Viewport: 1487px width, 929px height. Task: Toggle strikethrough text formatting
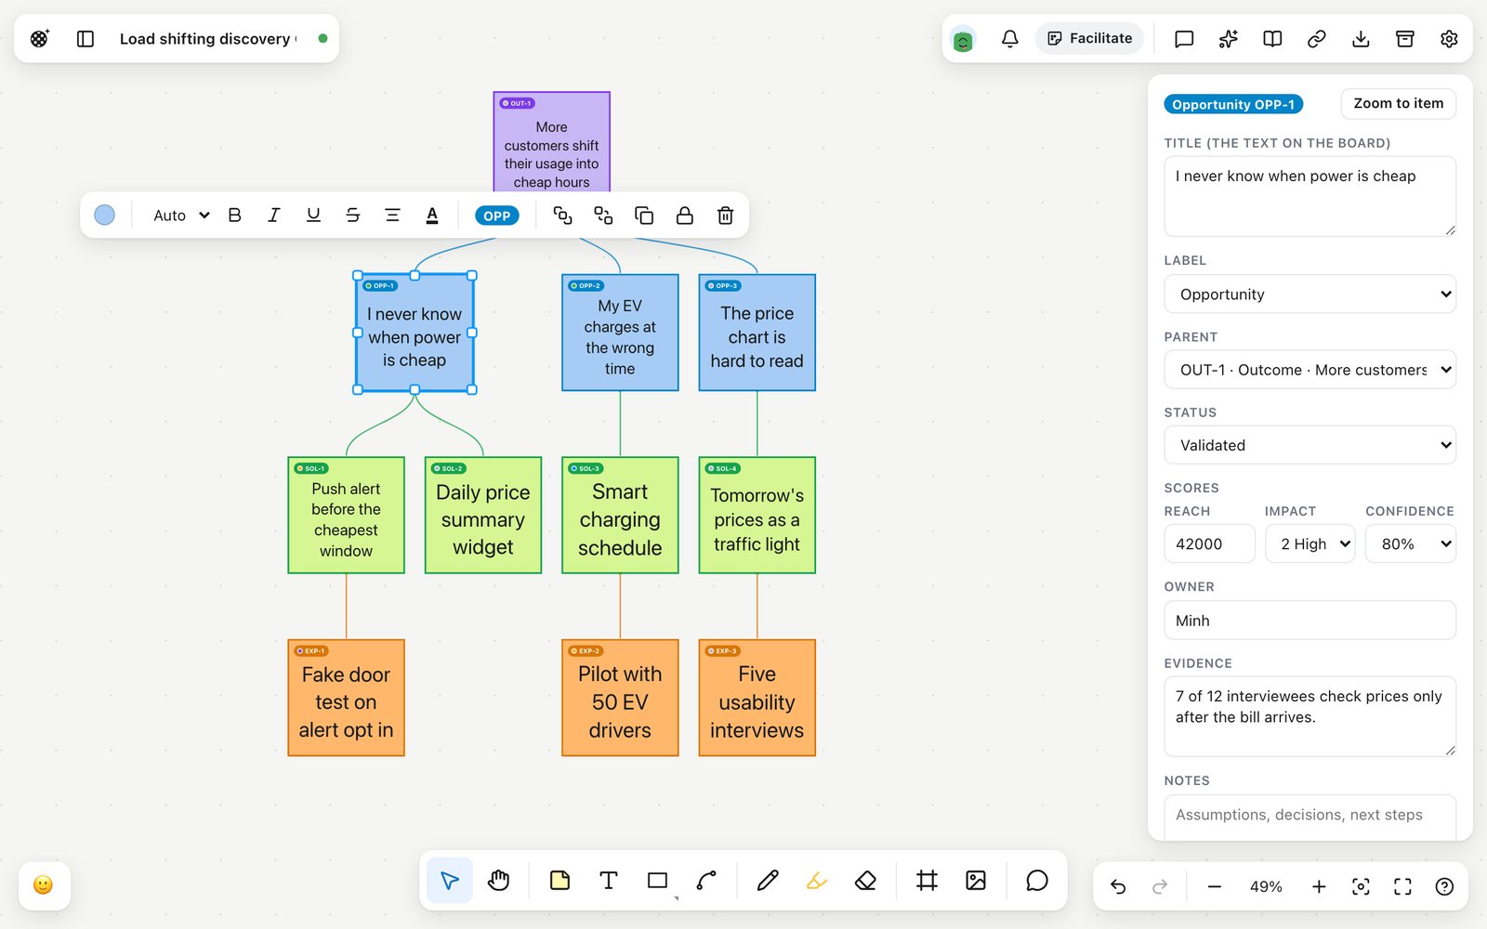(x=353, y=216)
